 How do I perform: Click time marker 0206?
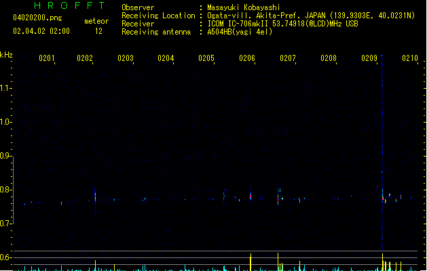[x=247, y=58]
